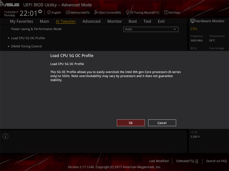Click the 3600 MHz frequency value
Viewport: 229px width, 171px height.
coord(197,41)
